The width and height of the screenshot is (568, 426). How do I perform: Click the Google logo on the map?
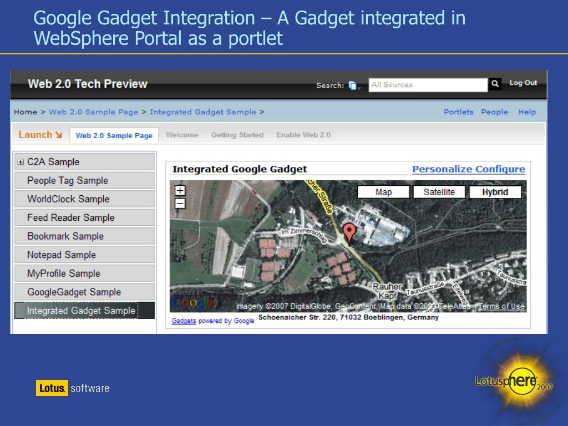tap(192, 301)
